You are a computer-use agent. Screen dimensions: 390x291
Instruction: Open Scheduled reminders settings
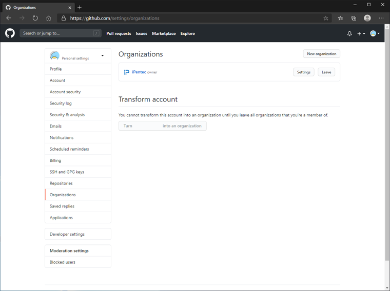(x=78, y=149)
